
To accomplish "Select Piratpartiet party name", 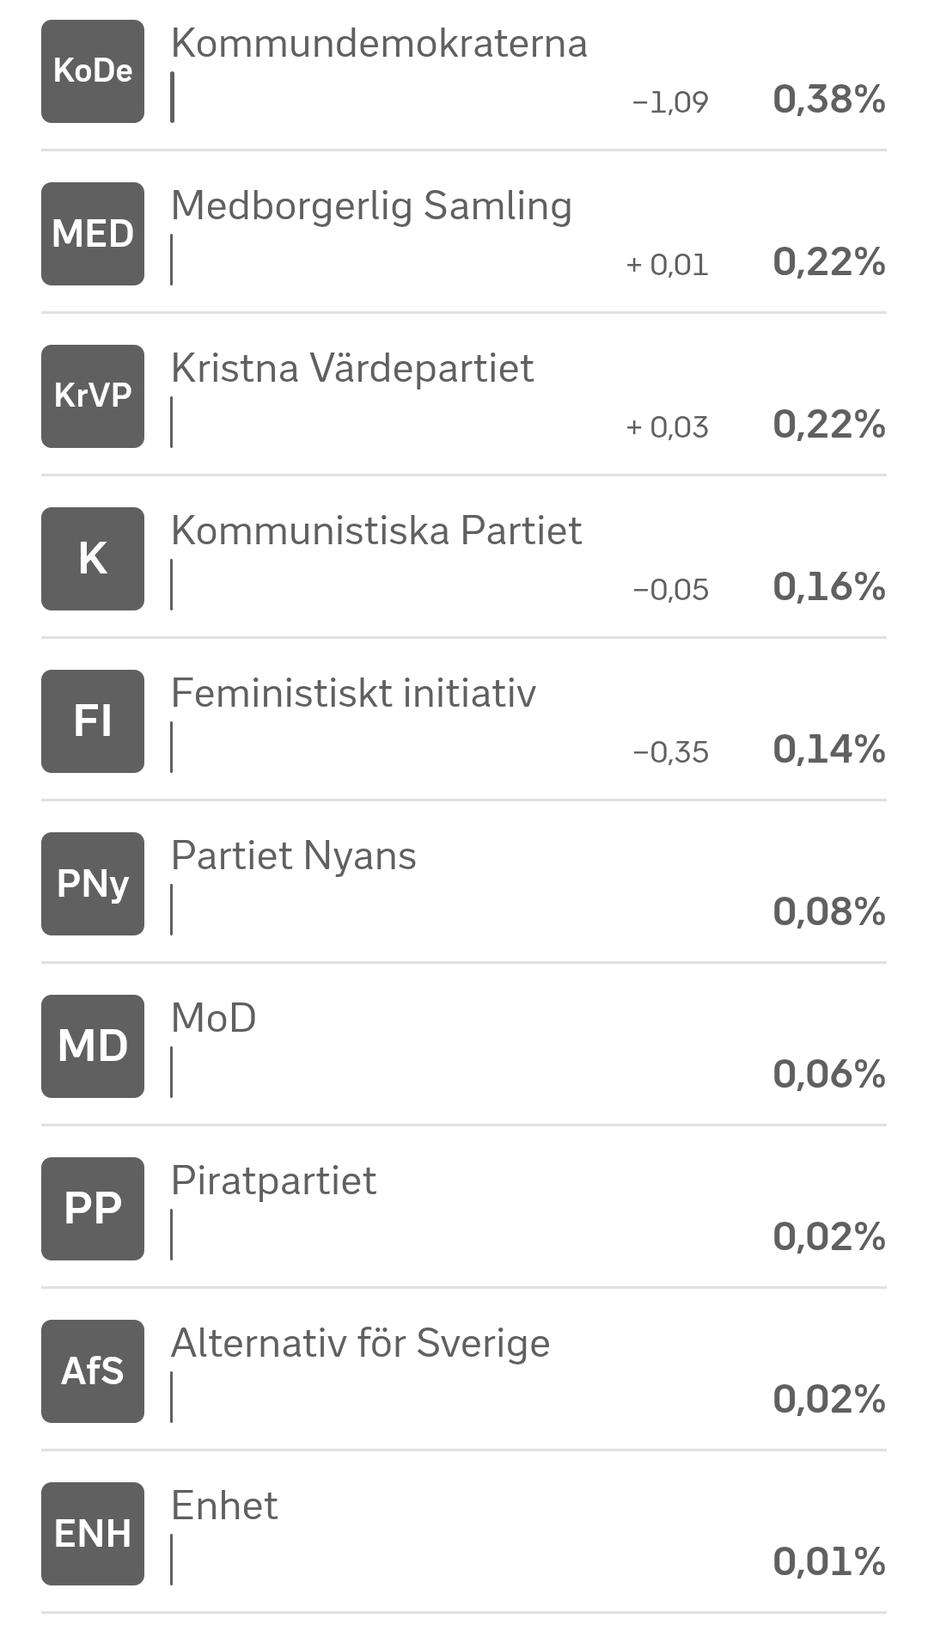I will coord(273,1180).
